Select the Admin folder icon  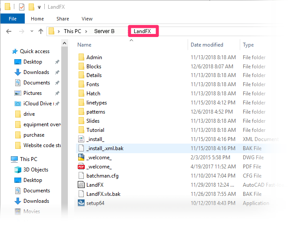click(81, 57)
